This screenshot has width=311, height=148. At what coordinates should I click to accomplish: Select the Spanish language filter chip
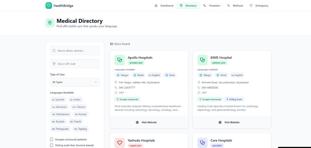tap(58, 100)
